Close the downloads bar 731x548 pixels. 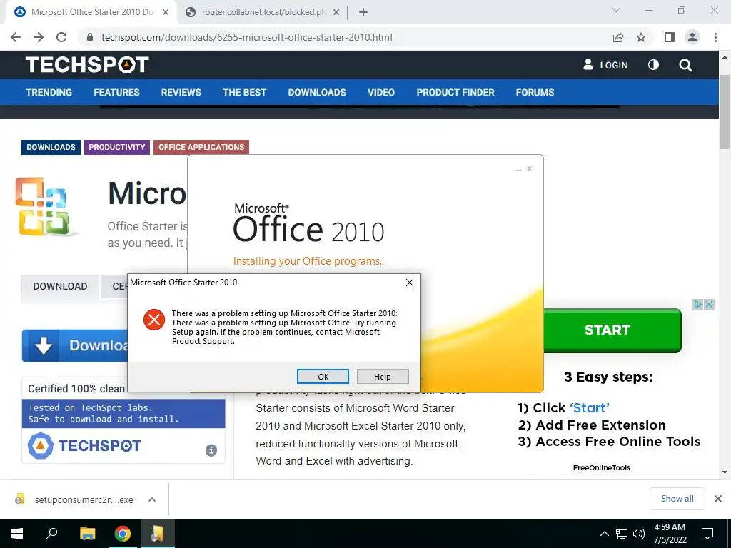pyautogui.click(x=718, y=499)
